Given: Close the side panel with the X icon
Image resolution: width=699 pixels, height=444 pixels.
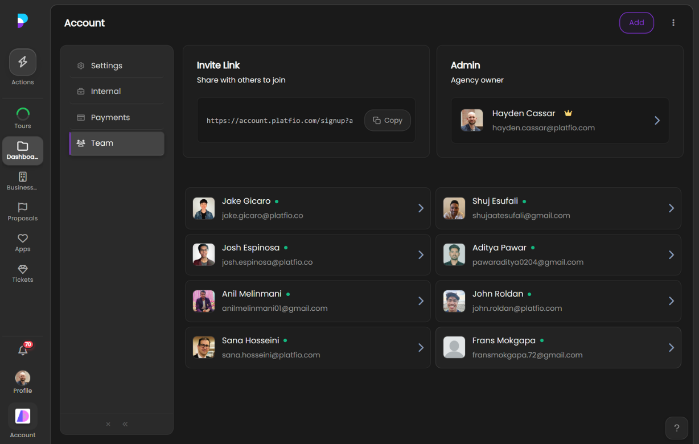Looking at the screenshot, I should [x=108, y=424].
